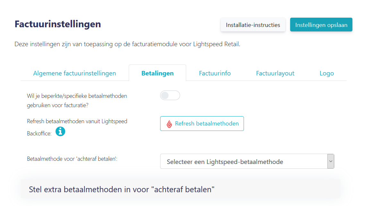The width and height of the screenshot is (372, 206).
Task: Click the Installatie-instructies button
Action: click(x=253, y=25)
